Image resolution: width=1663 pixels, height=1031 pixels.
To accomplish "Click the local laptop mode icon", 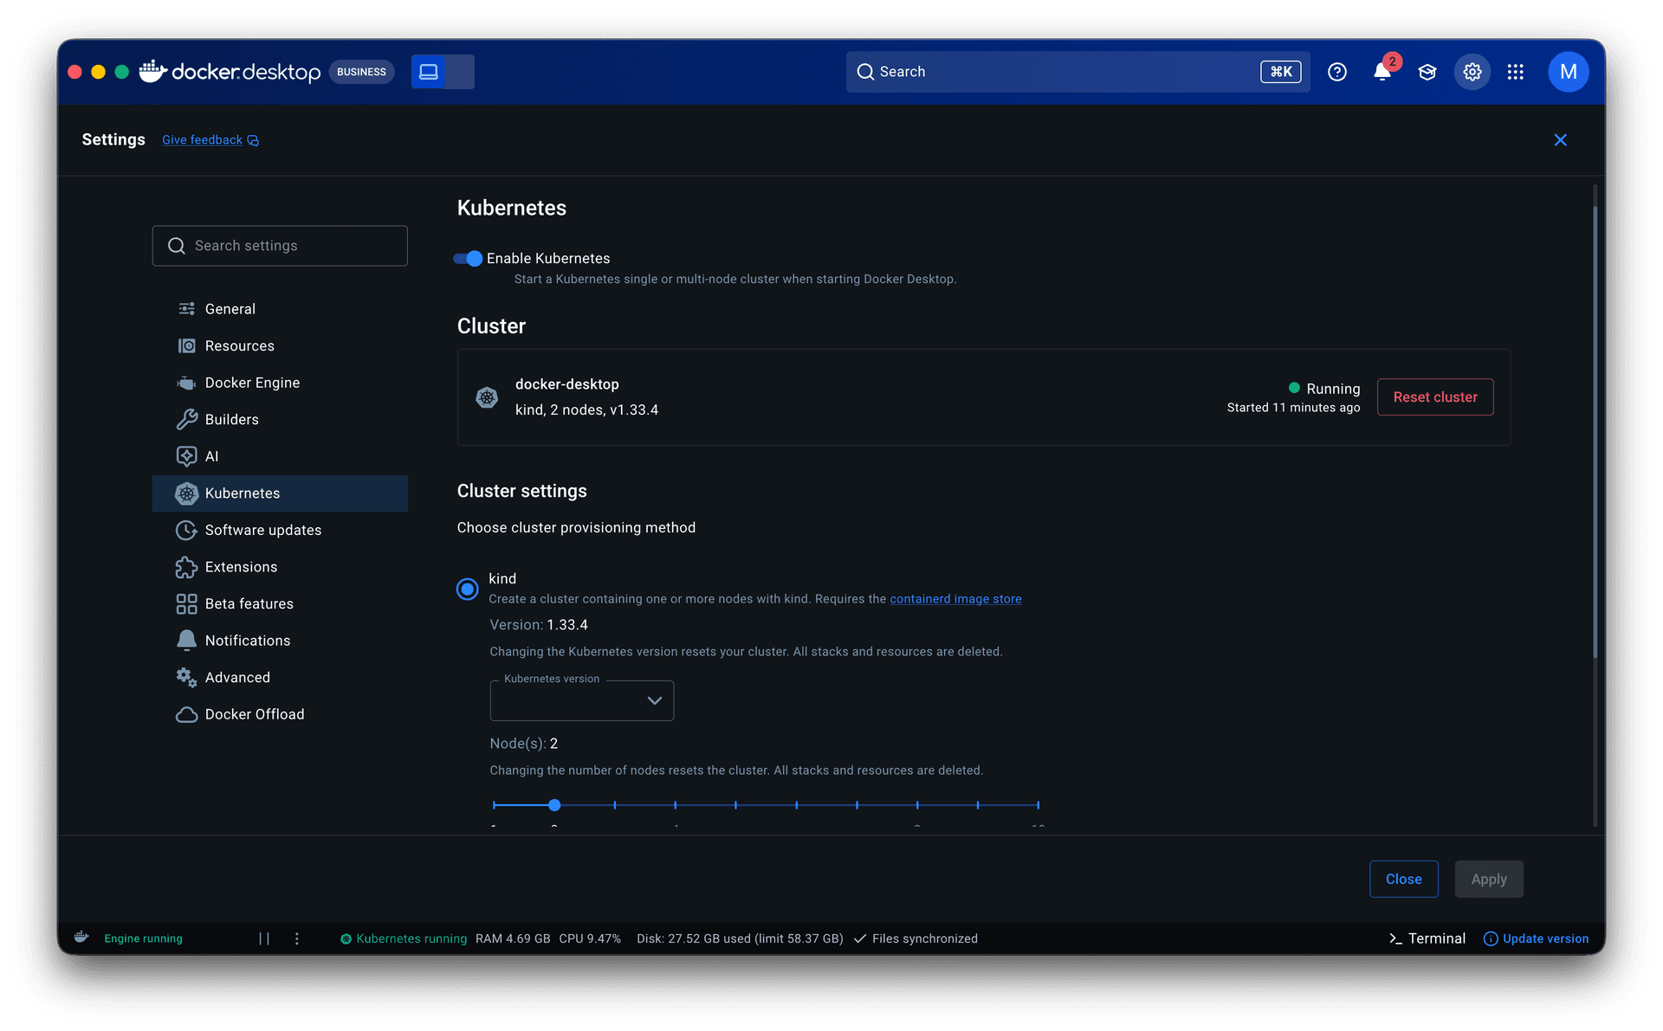I will [429, 72].
